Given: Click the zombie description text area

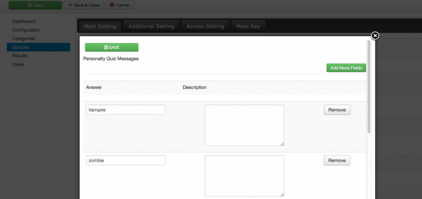Looking at the screenshot, I should [244, 176].
